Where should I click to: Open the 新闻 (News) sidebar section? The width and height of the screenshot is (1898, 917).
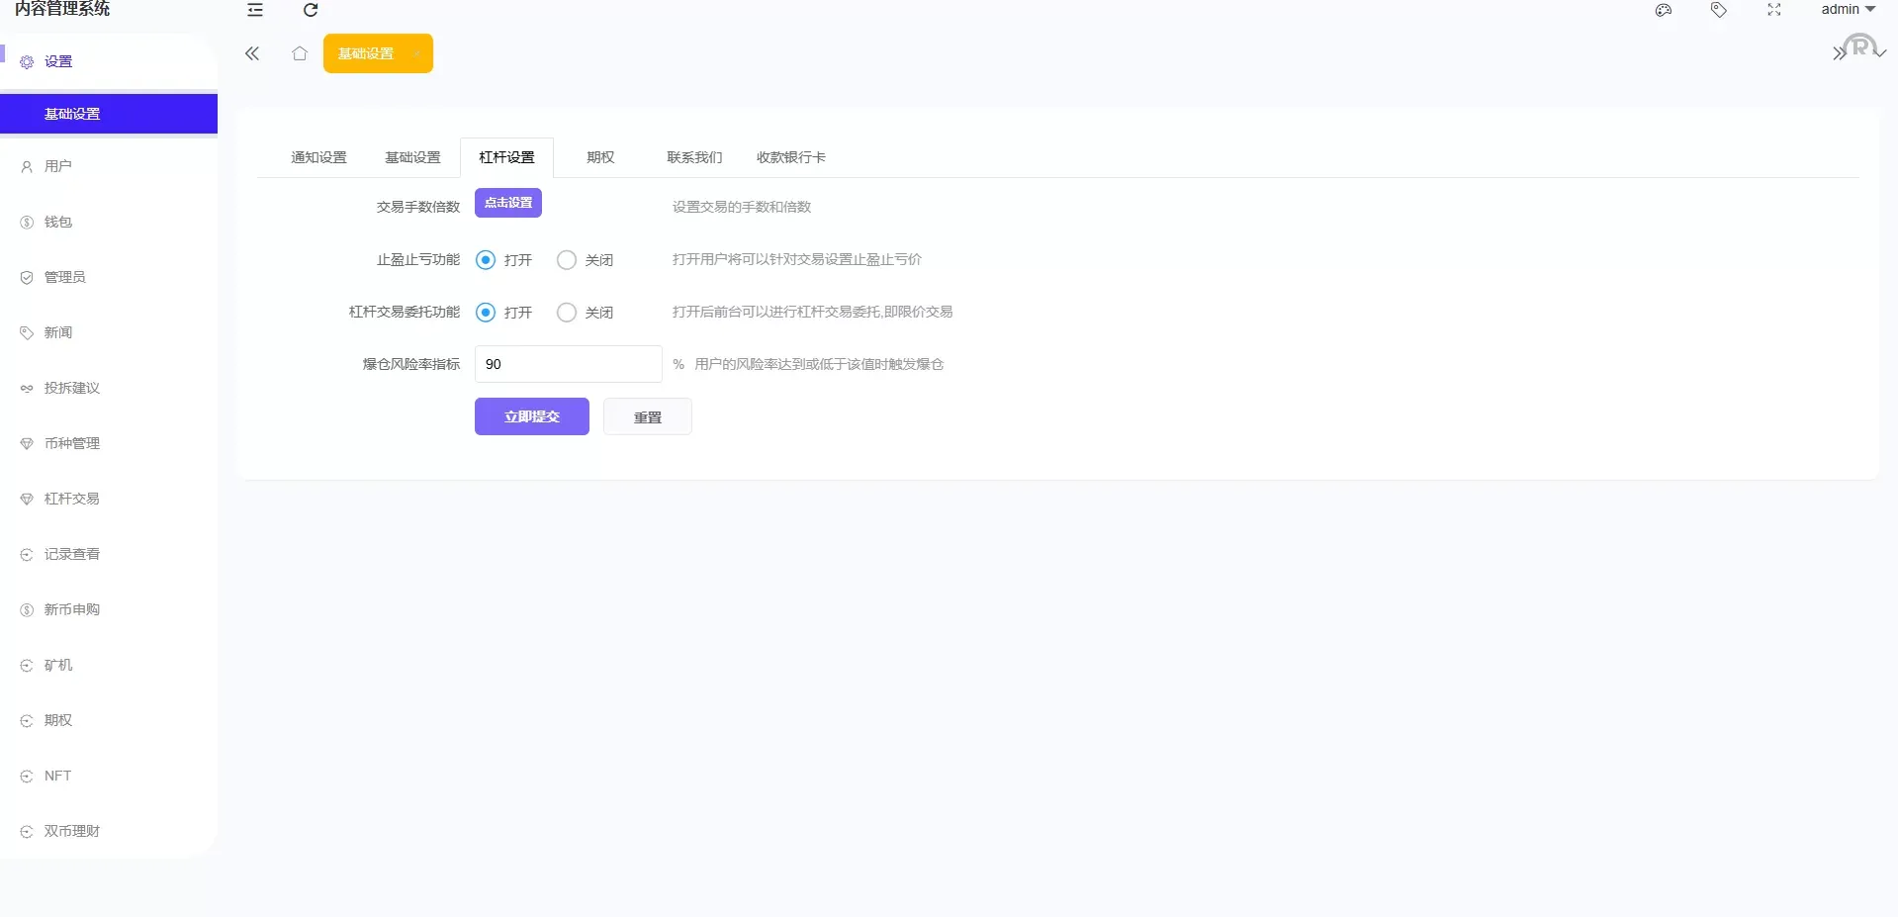coord(57,332)
